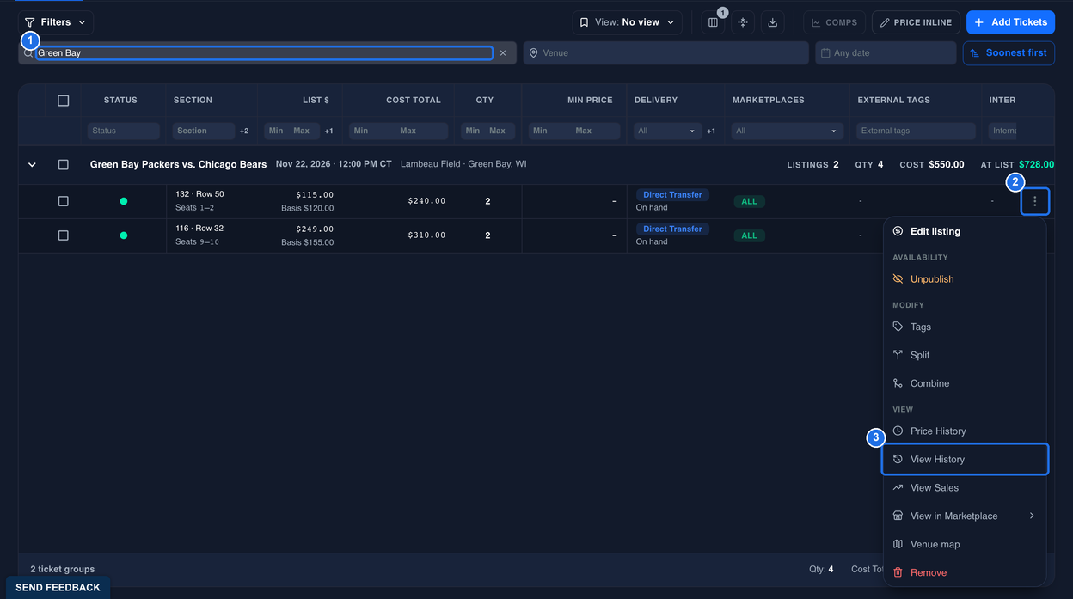Click the download export icon
The image size is (1073, 599).
(x=772, y=22)
